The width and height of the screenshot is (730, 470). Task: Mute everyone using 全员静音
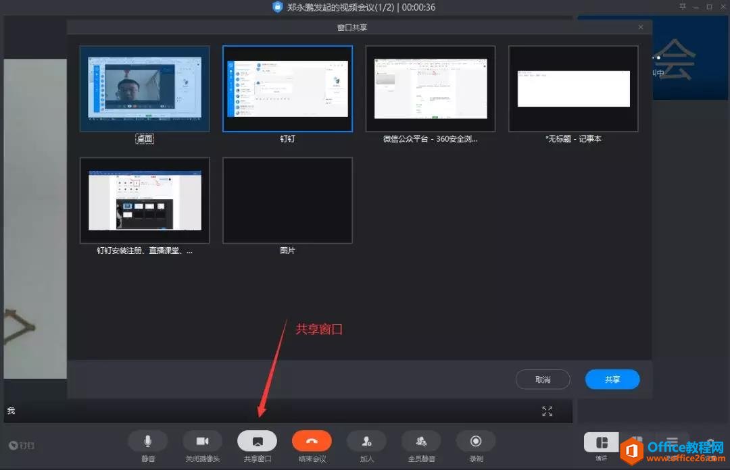pos(421,441)
